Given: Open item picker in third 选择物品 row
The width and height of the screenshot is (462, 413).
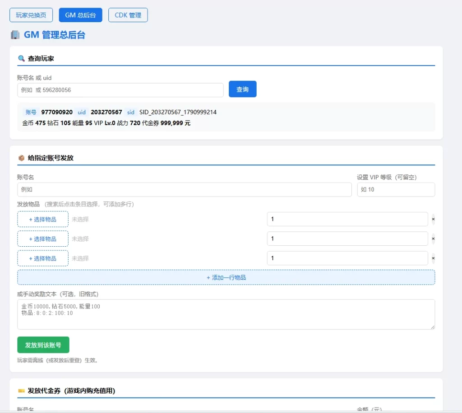Looking at the screenshot, I should point(43,258).
